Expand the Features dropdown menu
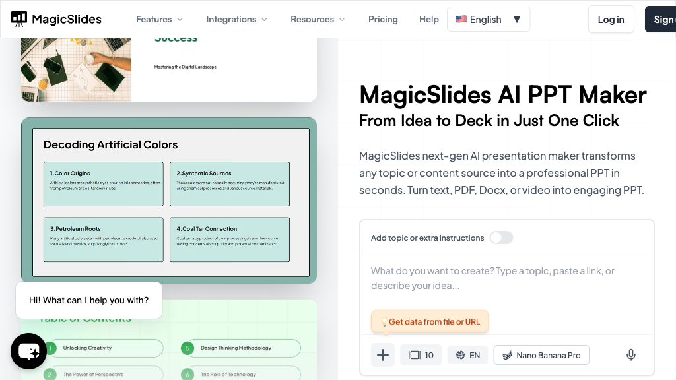This screenshot has height=380, width=676. point(159,19)
